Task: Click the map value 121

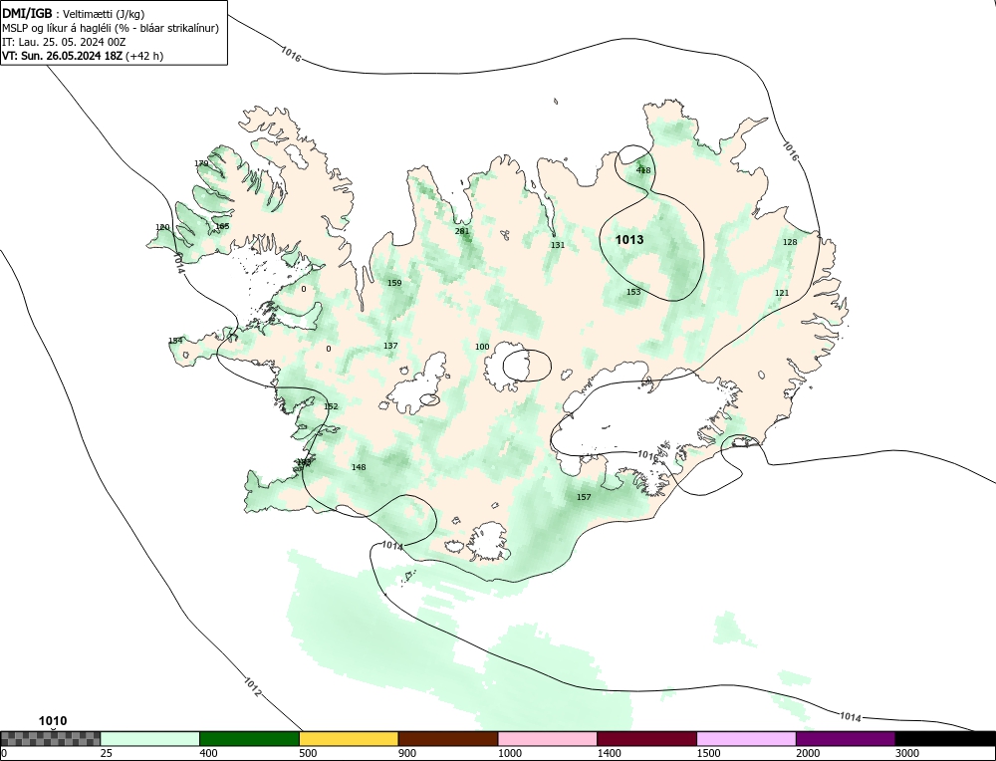Action: click(x=782, y=292)
